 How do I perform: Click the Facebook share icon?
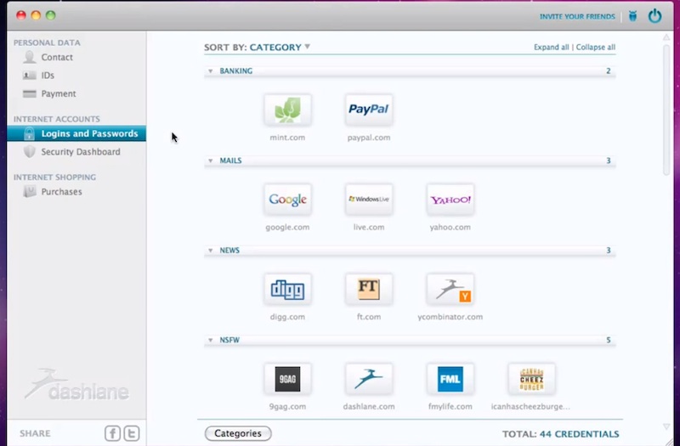tap(112, 433)
